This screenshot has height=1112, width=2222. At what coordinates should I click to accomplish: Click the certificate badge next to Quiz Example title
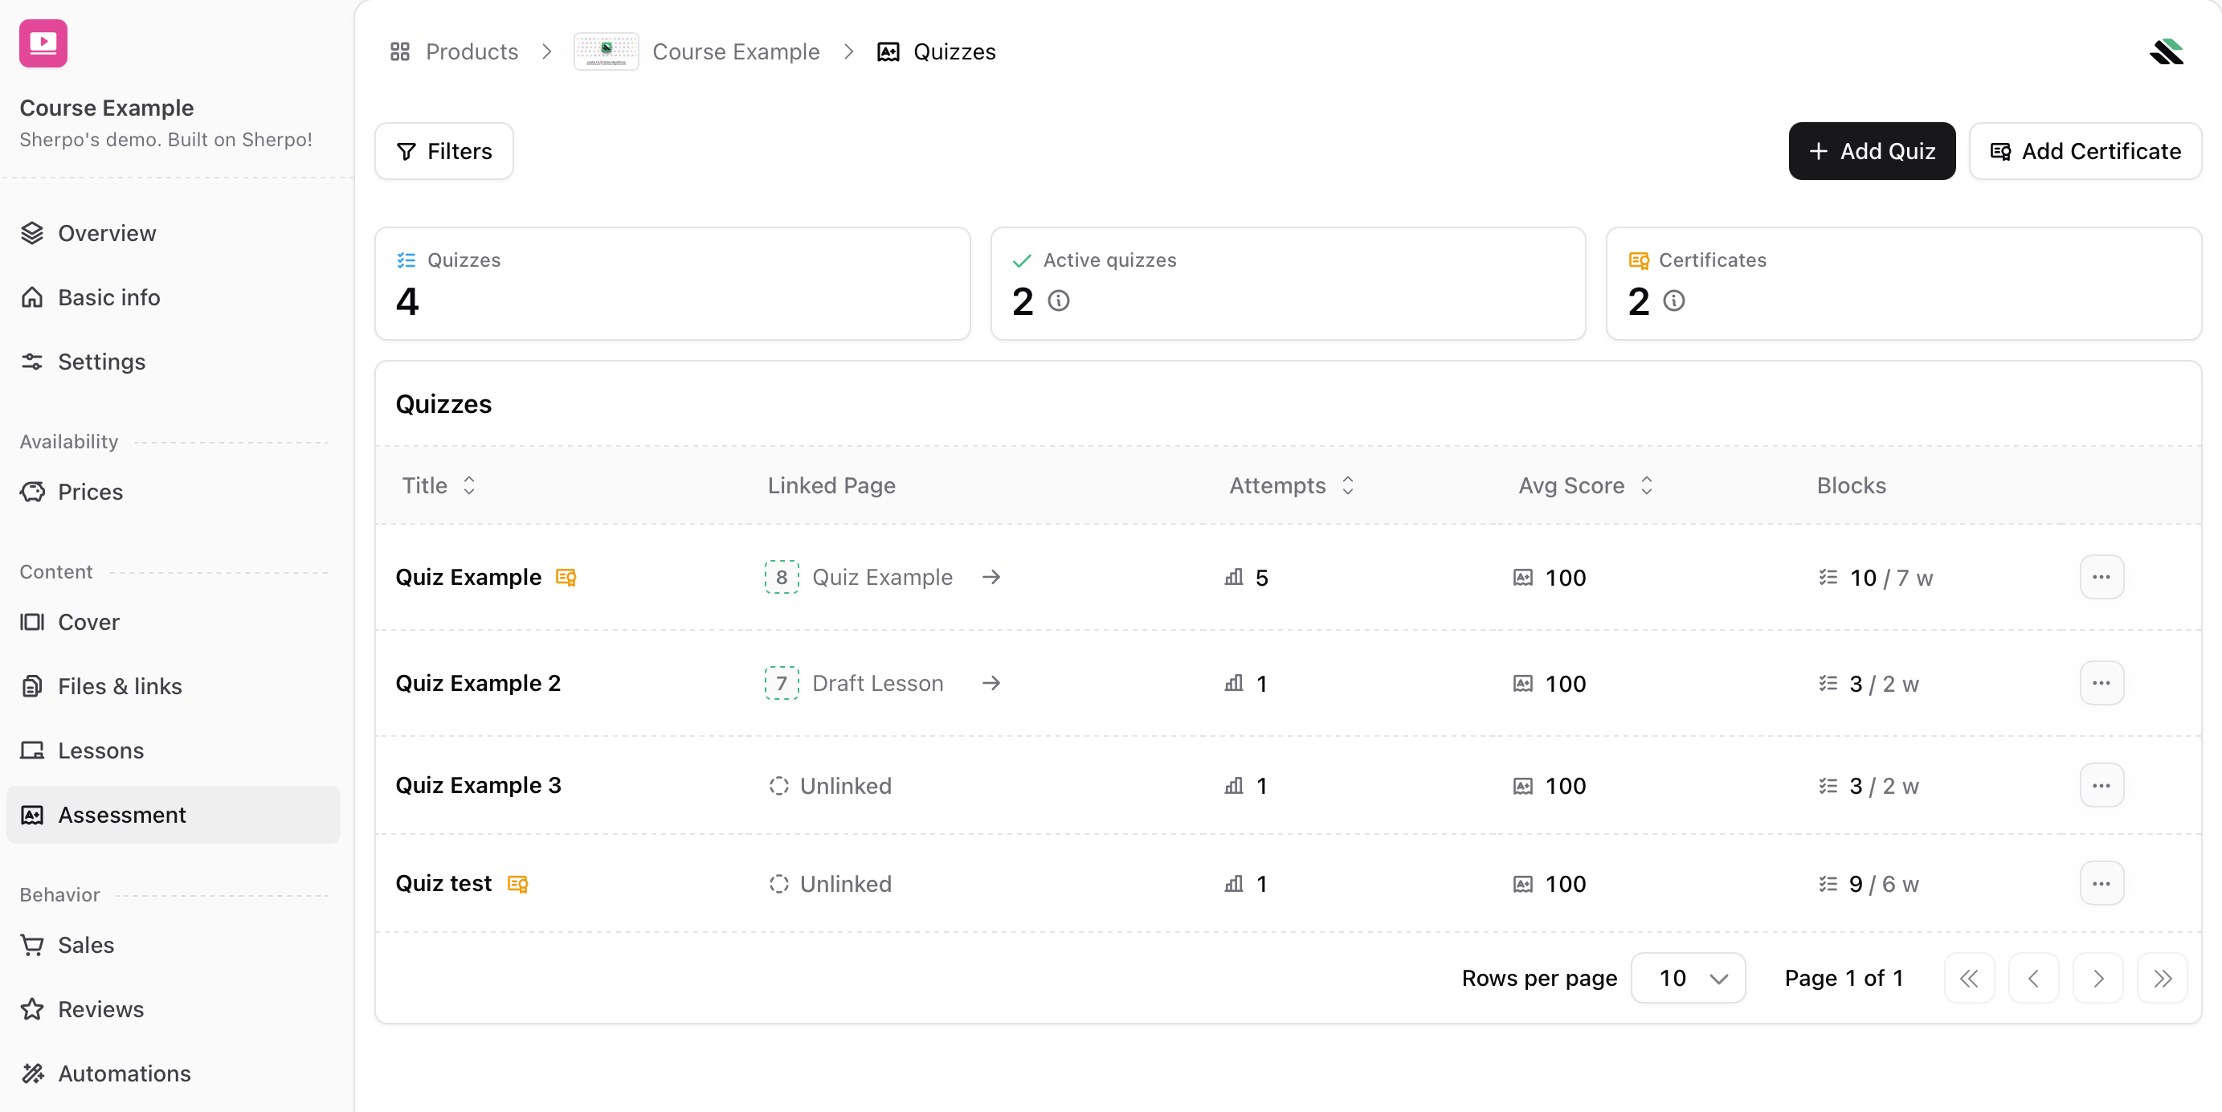click(x=566, y=577)
